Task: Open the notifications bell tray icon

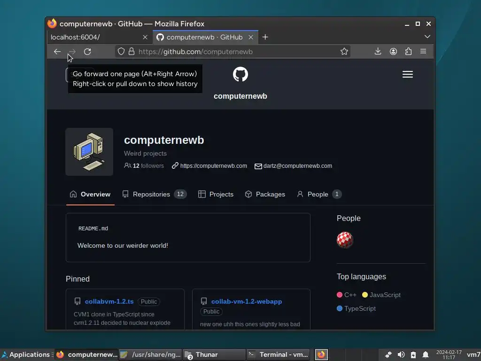Action: tap(426, 355)
